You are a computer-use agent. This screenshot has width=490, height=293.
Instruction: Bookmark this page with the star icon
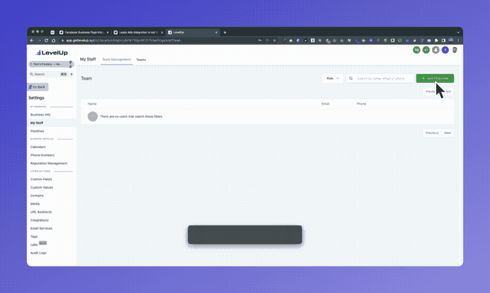[275, 41]
